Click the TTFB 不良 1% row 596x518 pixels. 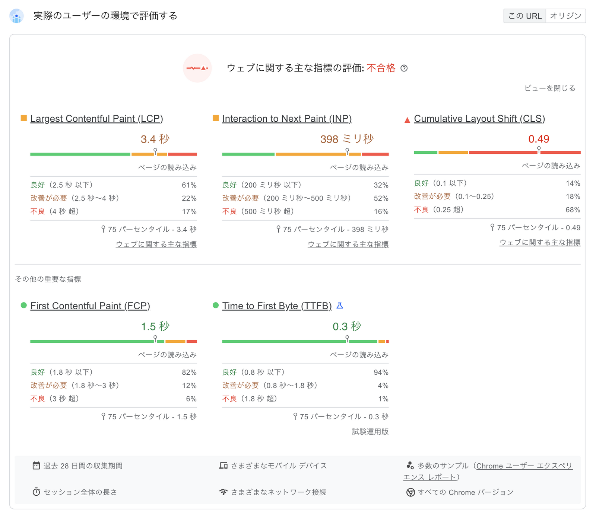(x=305, y=399)
